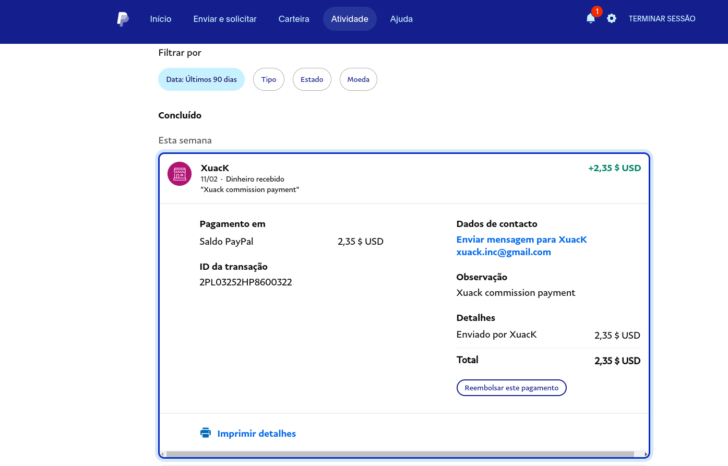
Task: Go to the Início menu item
Action: 161,19
